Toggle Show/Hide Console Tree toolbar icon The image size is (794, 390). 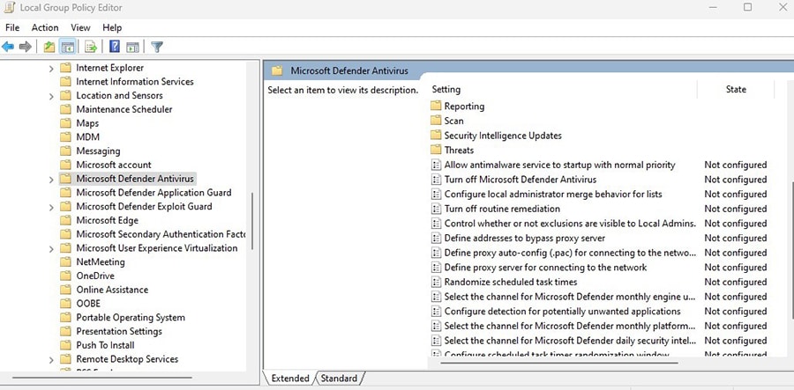67,47
